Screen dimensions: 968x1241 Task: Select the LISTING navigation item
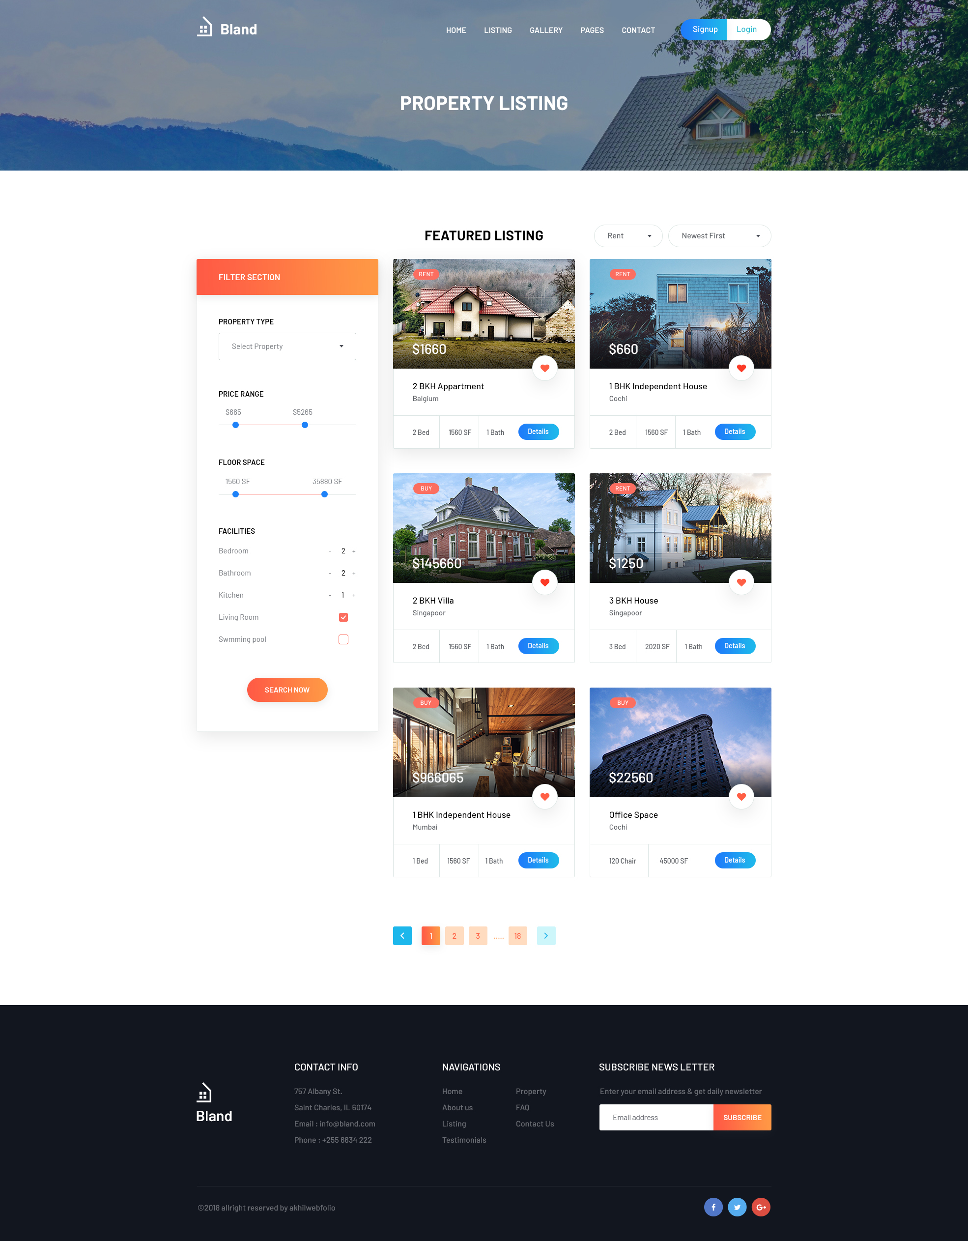click(498, 30)
